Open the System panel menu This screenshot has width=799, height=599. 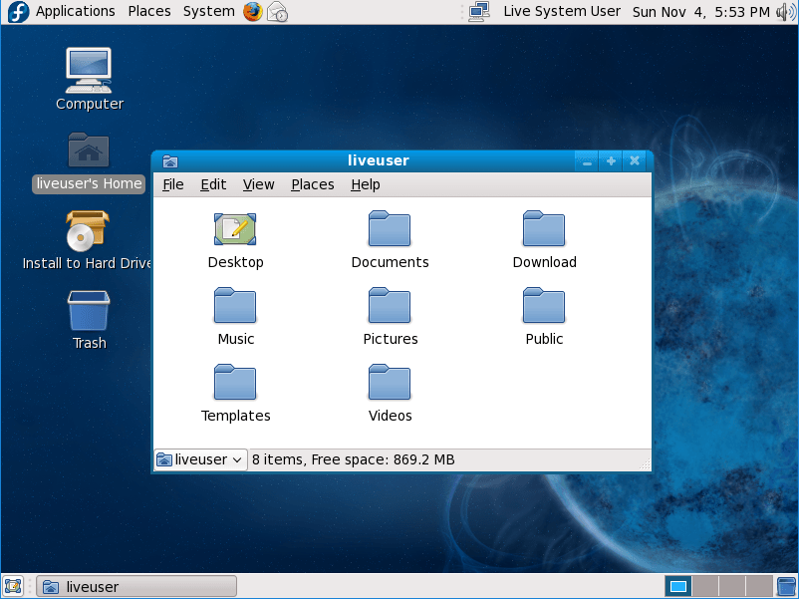click(x=209, y=11)
